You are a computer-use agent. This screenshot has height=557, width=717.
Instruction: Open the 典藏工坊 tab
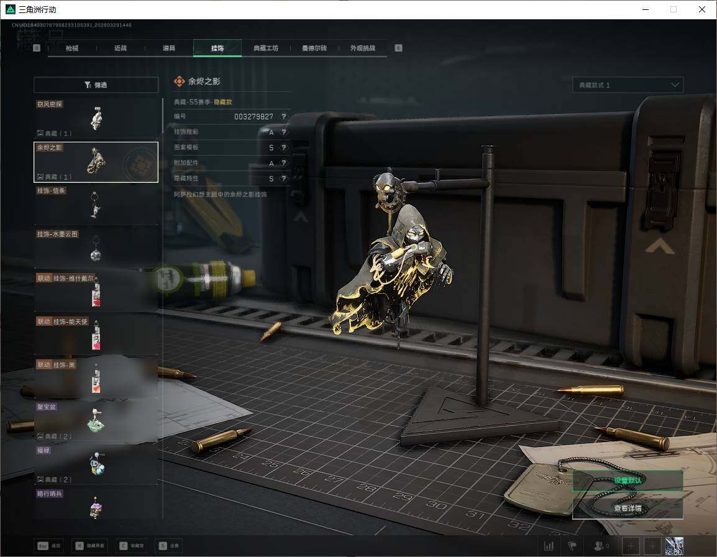coord(266,48)
